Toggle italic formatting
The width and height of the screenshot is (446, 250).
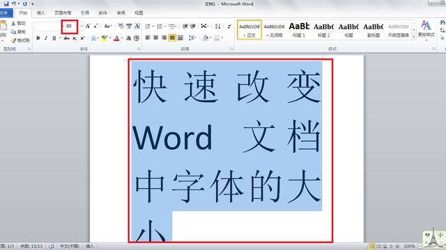tap(46, 38)
